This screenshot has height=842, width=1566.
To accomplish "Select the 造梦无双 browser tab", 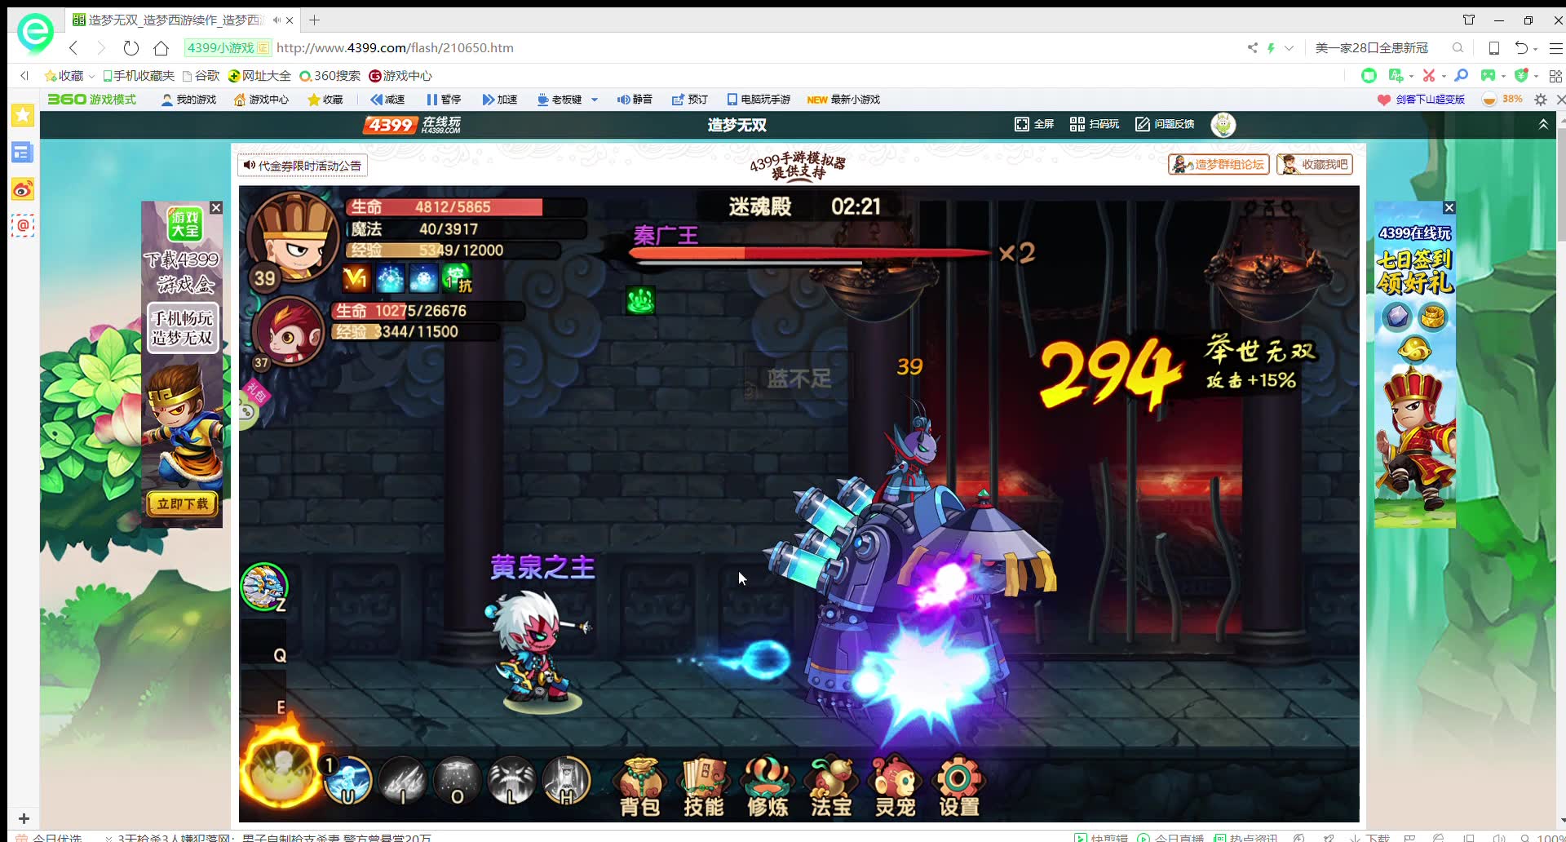I will click(x=183, y=20).
